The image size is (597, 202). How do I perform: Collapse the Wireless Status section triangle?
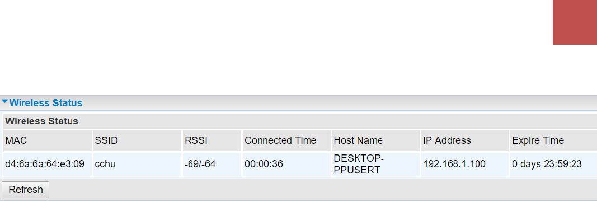pos(5,102)
